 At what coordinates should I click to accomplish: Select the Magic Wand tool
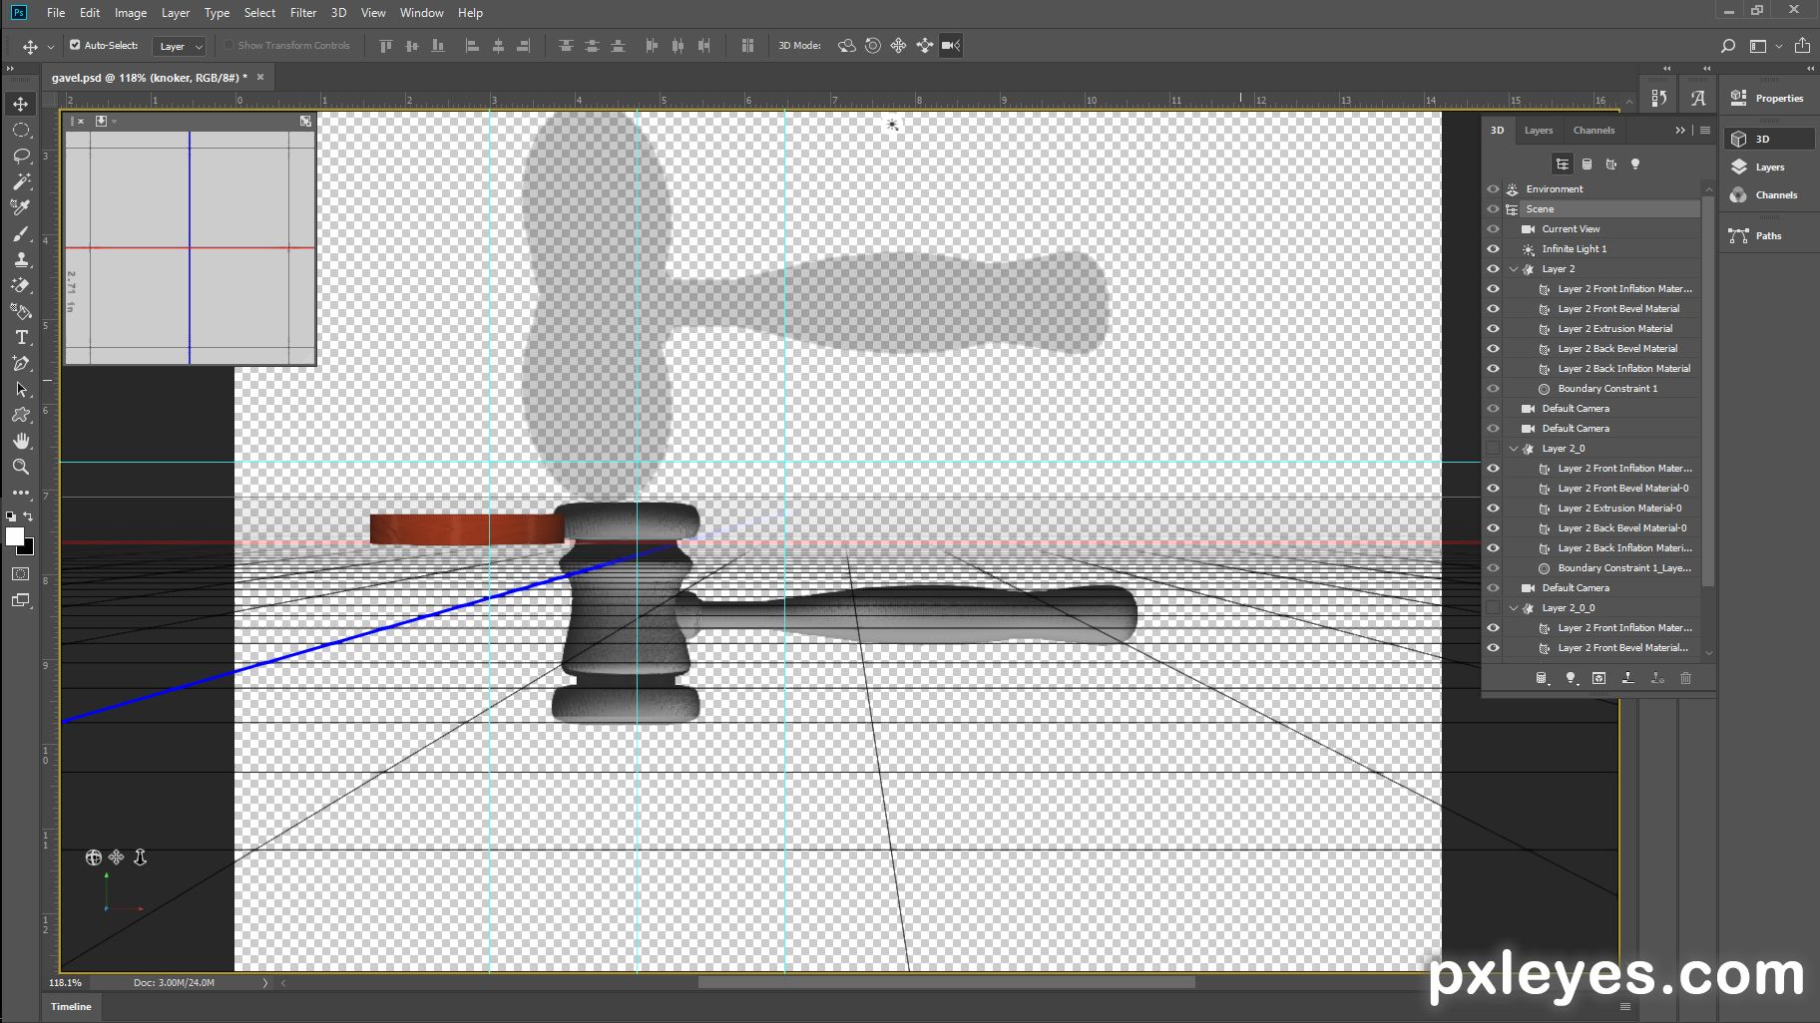tap(21, 181)
